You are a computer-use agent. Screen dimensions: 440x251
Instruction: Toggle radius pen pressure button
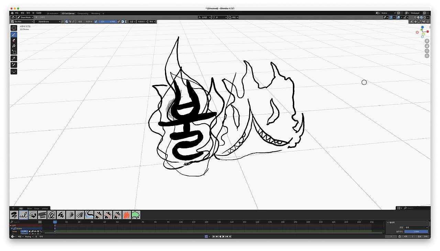click(x=96, y=22)
